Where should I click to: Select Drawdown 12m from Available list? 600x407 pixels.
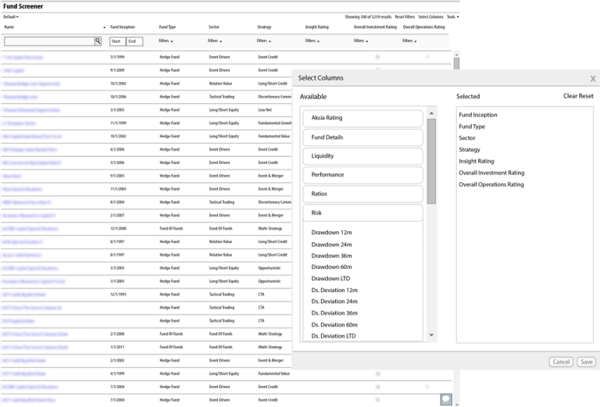pyautogui.click(x=330, y=233)
